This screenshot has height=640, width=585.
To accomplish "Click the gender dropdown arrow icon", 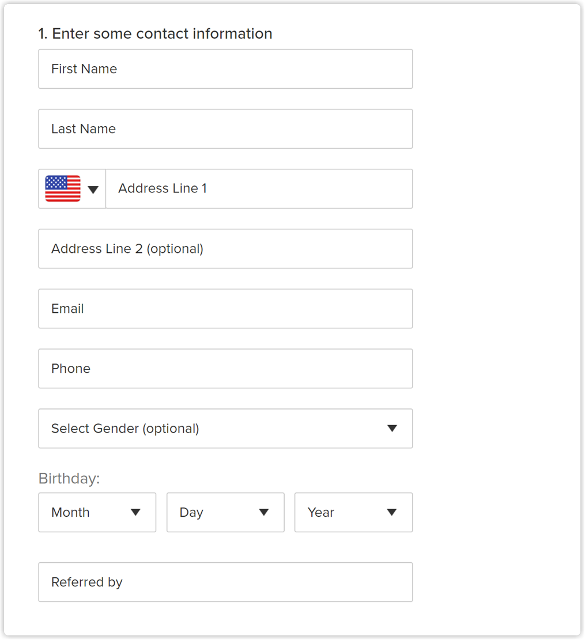I will pyautogui.click(x=392, y=428).
